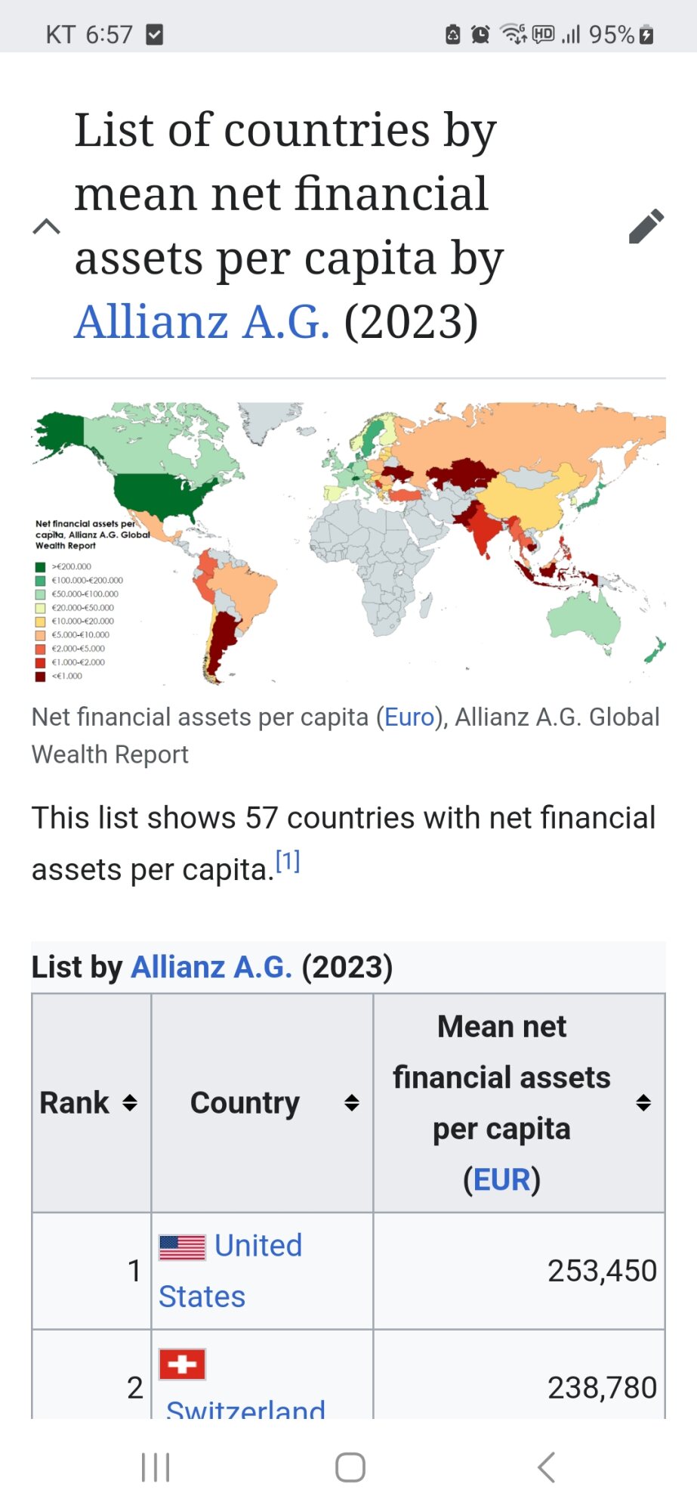Open the Allianz A.G. link in heading

tap(202, 321)
